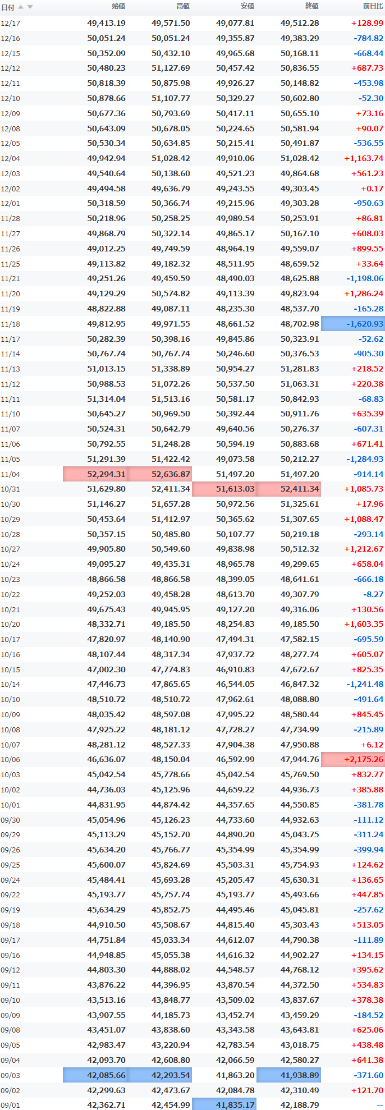This screenshot has height=1110, width=385.
Task: Select the highlighted -1,620.93 change on 11/18
Action: (353, 324)
